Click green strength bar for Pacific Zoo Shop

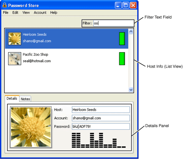[122, 58]
